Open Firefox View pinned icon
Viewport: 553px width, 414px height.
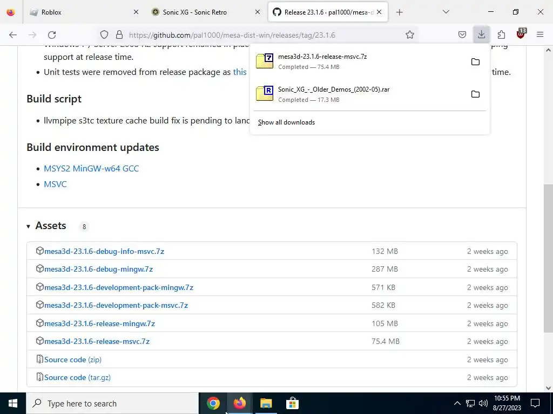[11, 12]
